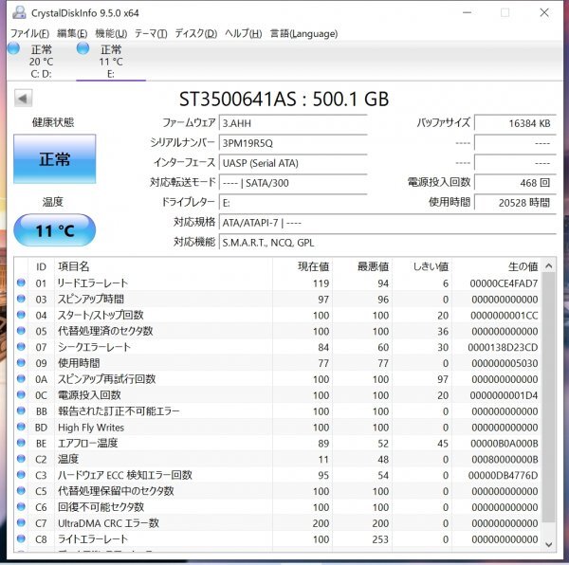Click the power on count field 468 回
The image size is (569, 565).
click(x=515, y=183)
